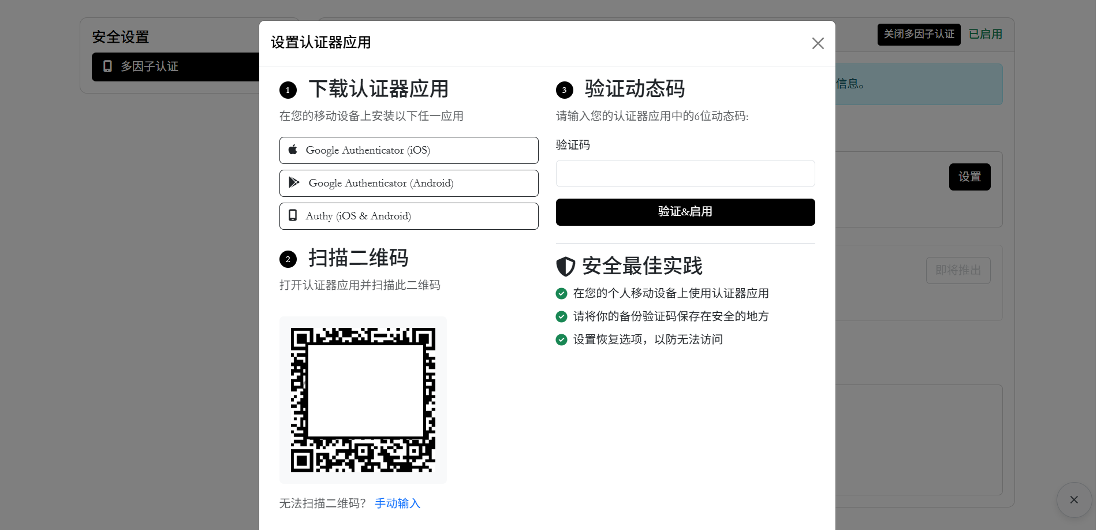Click the Apple icon for iOS authenticator

[293, 150]
